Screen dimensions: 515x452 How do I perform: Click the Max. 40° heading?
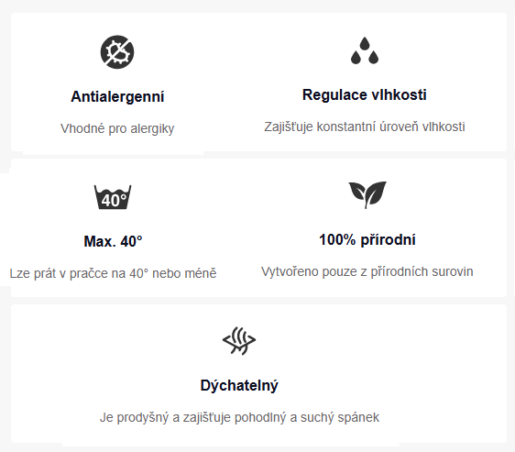click(113, 242)
